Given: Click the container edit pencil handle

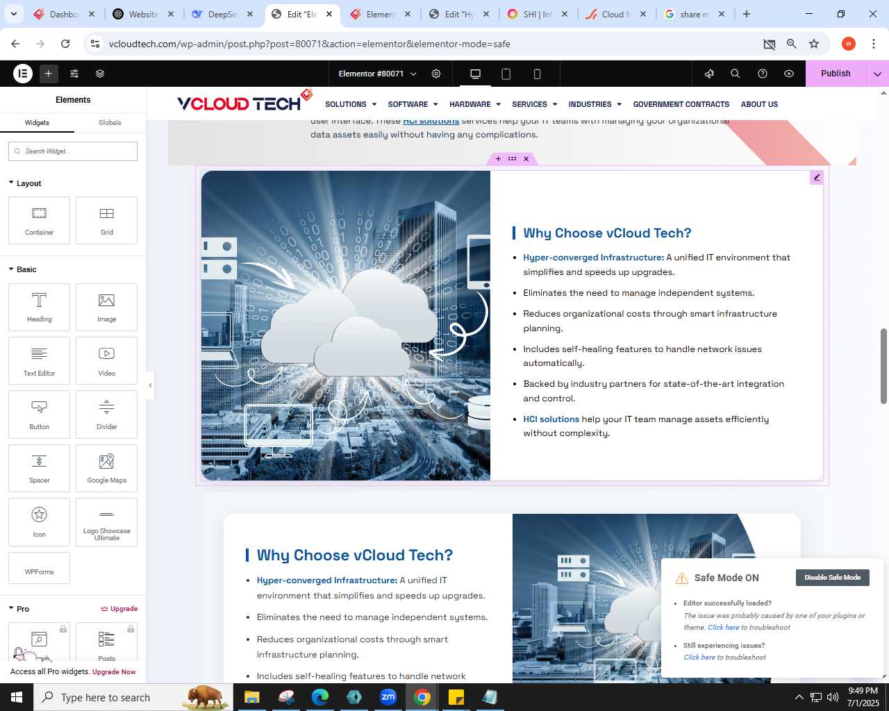Looking at the screenshot, I should (817, 178).
